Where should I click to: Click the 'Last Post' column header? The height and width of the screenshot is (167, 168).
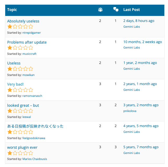tap(132, 10)
